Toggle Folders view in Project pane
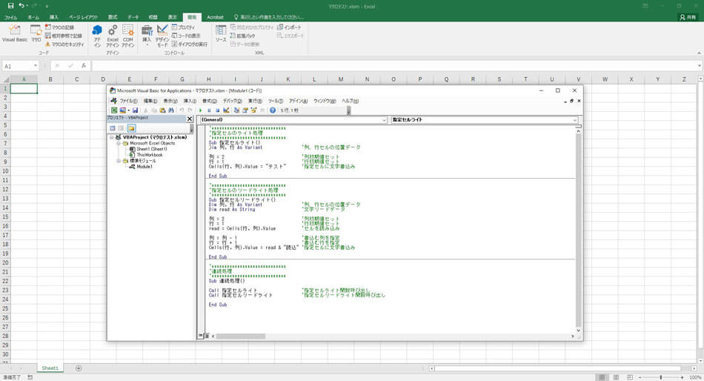The height and width of the screenshot is (381, 704). (x=131, y=128)
